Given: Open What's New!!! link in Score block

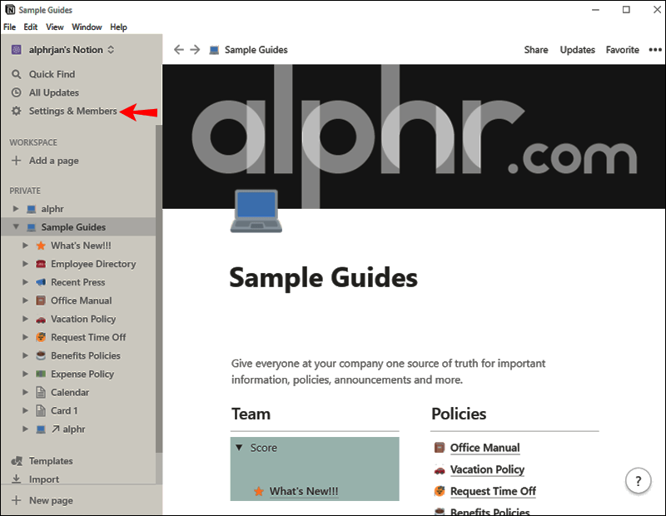Looking at the screenshot, I should point(304,491).
